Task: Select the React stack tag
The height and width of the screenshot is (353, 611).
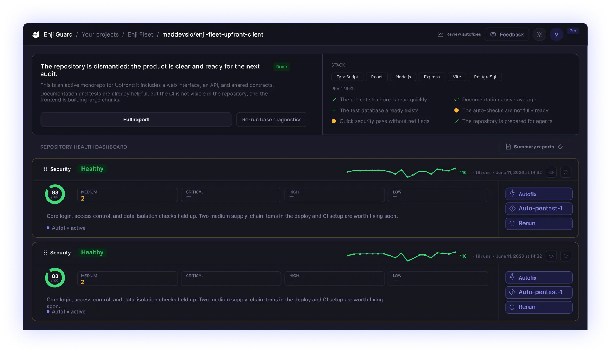Action: click(377, 77)
